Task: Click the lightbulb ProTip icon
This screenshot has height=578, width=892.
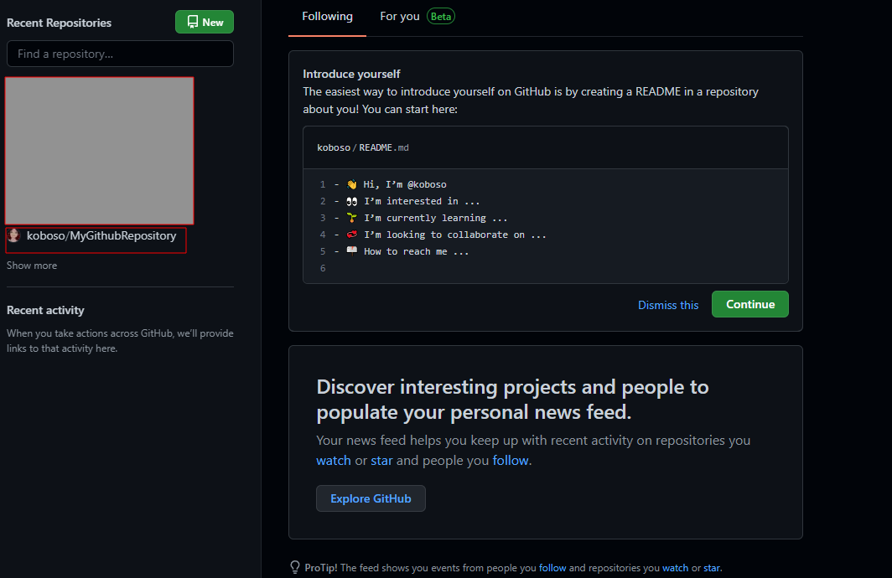Action: point(295,567)
